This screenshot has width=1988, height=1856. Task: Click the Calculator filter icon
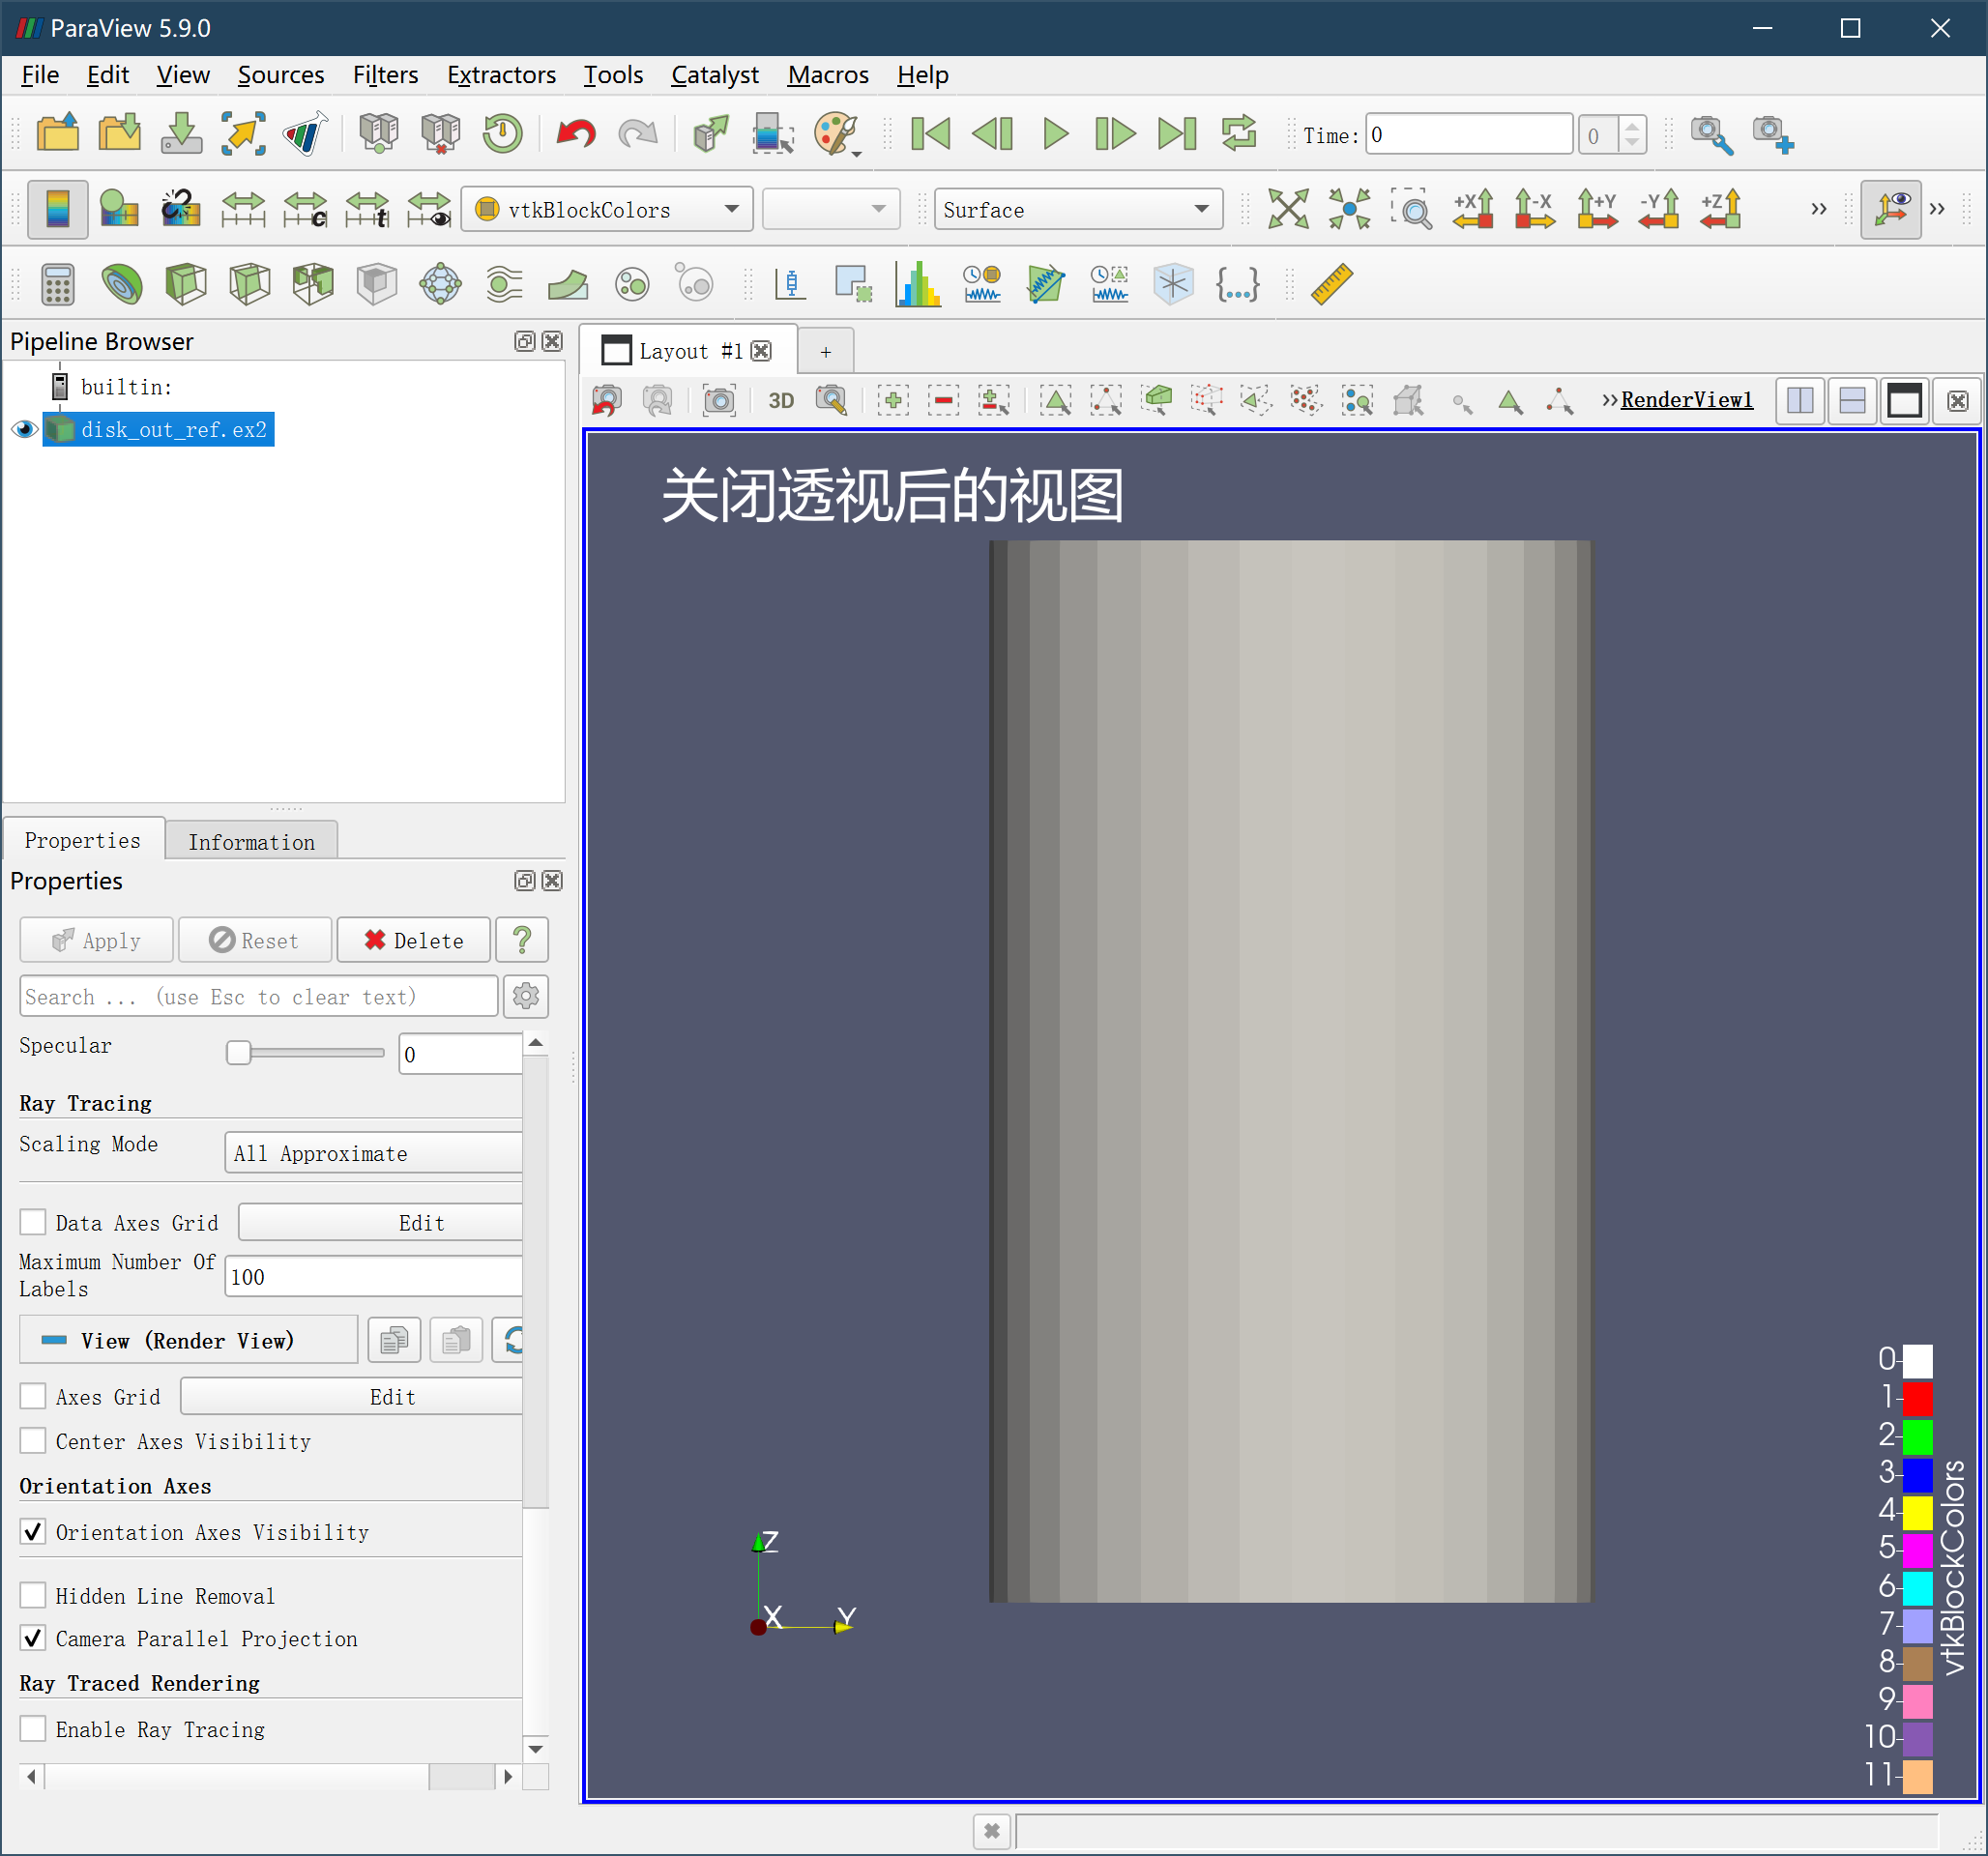tap(58, 285)
